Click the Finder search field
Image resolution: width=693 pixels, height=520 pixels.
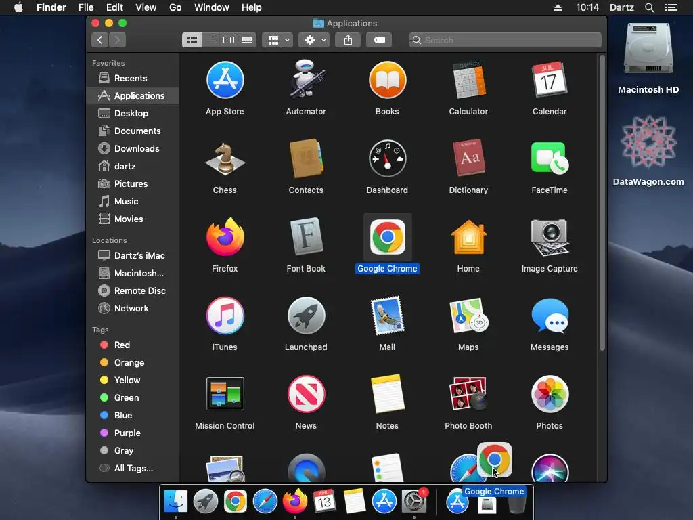tap(505, 40)
